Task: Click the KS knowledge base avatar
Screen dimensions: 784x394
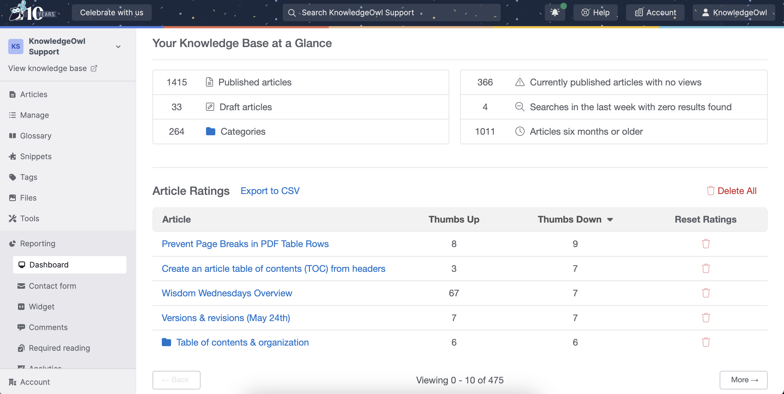Action: pos(16,47)
